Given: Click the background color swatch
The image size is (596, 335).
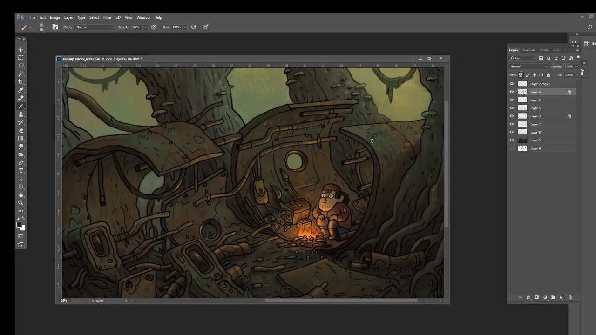Looking at the screenshot, I should tap(22, 228).
